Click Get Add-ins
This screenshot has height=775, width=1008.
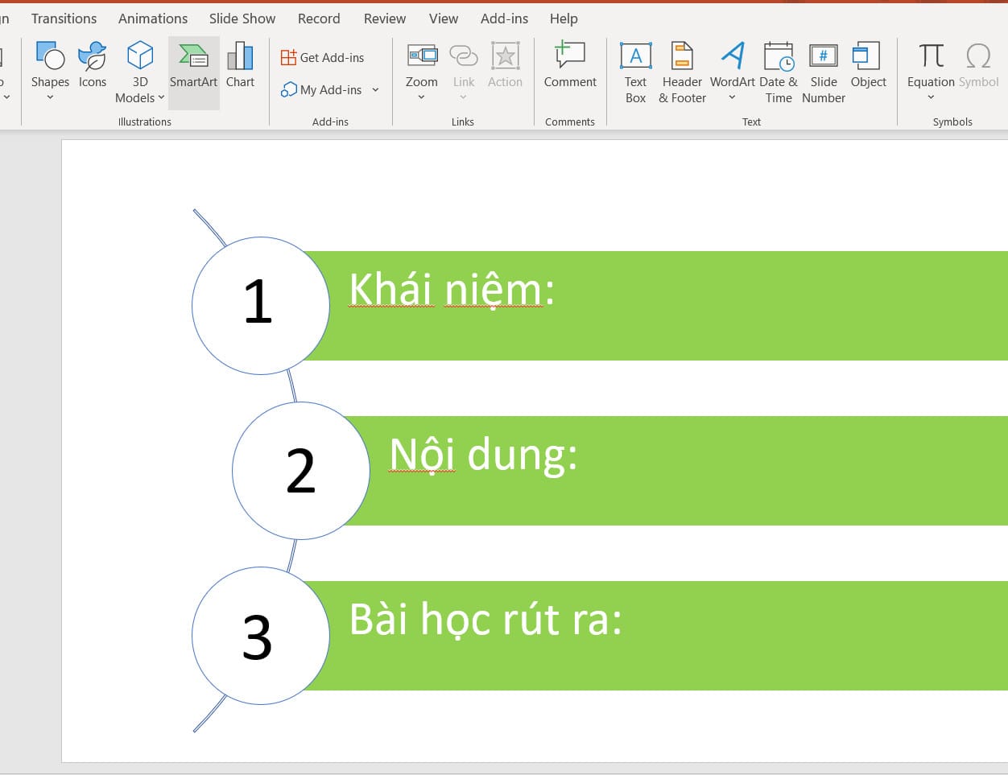coord(322,57)
